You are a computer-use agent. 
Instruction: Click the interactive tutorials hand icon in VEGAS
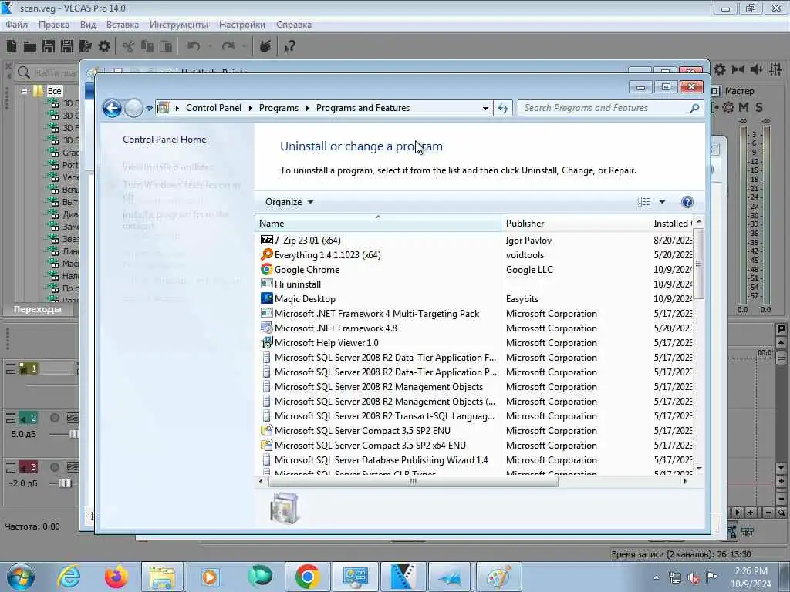click(265, 46)
